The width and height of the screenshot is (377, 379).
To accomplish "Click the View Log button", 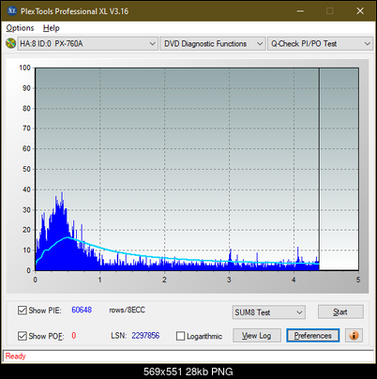I will (x=257, y=336).
